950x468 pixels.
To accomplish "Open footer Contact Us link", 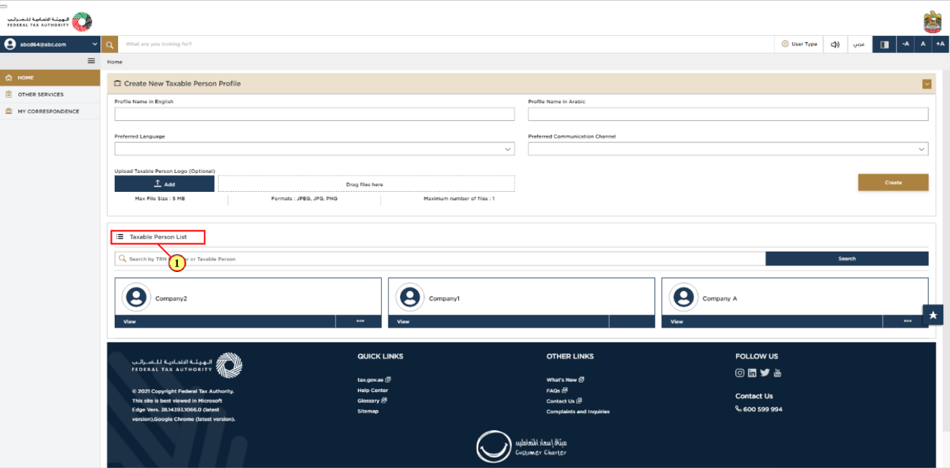I will [x=564, y=401].
